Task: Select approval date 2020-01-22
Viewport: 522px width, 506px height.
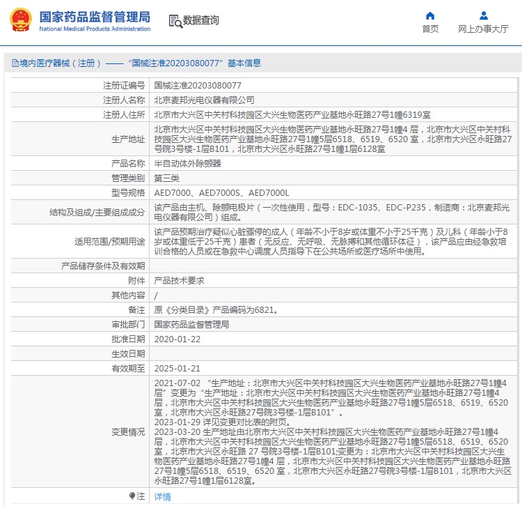Action: click(177, 339)
